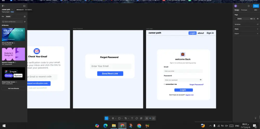Viewport: 260px width, 129px height.
Task: Switch to the Assets tab
Action: 8,16
